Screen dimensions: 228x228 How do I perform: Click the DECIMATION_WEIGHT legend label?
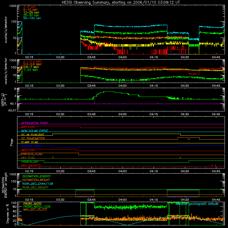[36, 180]
